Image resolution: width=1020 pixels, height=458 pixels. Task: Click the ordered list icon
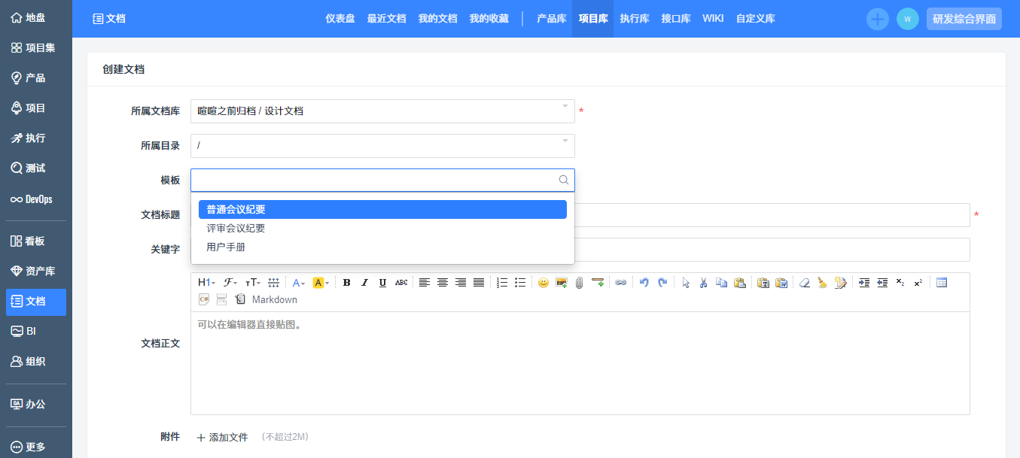click(502, 283)
